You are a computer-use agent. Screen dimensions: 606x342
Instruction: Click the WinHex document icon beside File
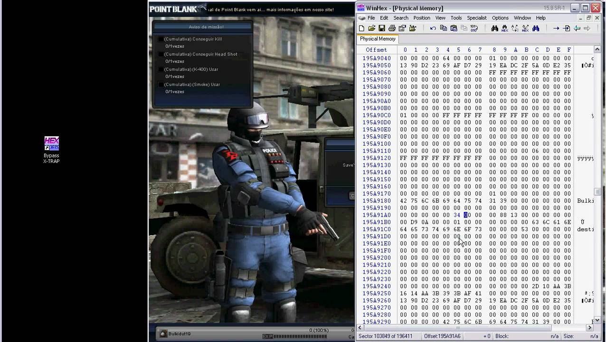coord(361,18)
